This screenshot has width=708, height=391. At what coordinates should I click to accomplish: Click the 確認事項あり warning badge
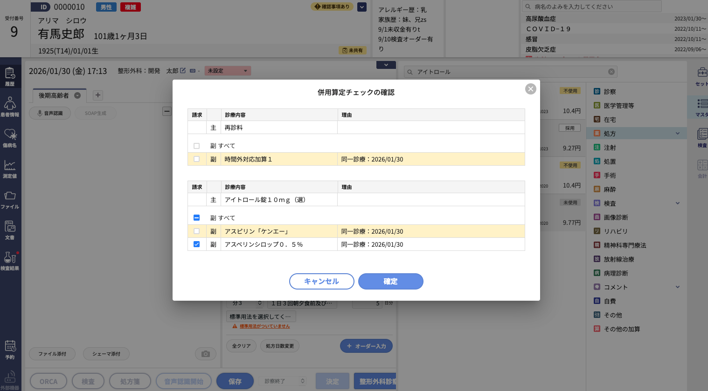pos(333,7)
